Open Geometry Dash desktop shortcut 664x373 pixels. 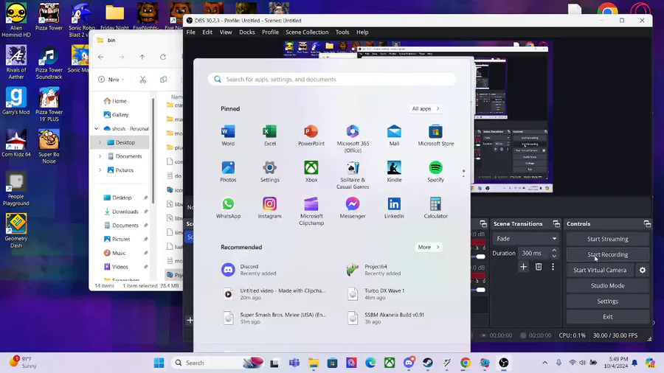click(x=16, y=231)
